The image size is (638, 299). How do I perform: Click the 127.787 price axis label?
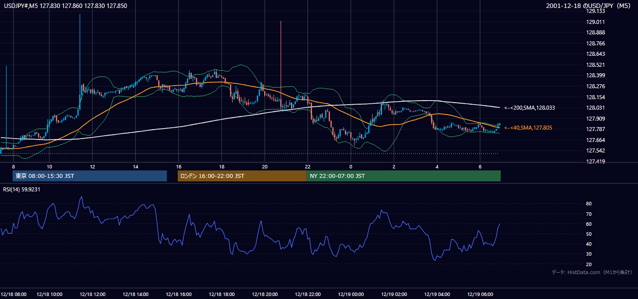(596, 129)
